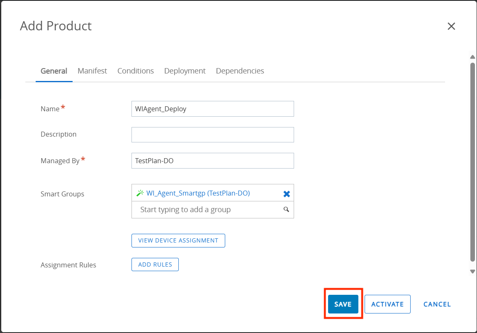Close the Add Product dialog

(x=451, y=26)
